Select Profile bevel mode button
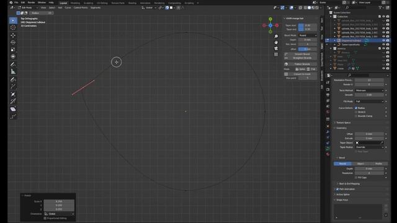Image resolution: width=397 pixels, height=223 pixels. (379, 164)
